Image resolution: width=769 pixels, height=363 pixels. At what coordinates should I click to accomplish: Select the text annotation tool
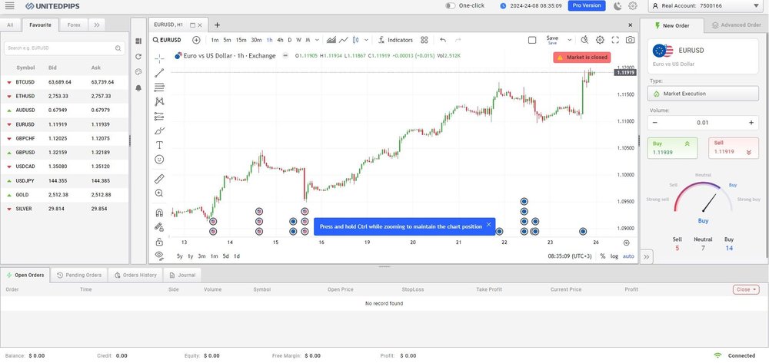[159, 145]
